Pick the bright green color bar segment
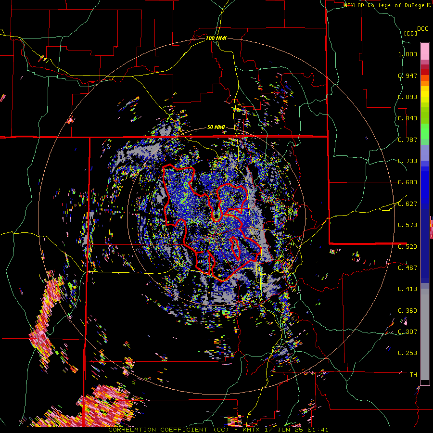This screenshot has width=433, height=433. pyautogui.click(x=425, y=131)
